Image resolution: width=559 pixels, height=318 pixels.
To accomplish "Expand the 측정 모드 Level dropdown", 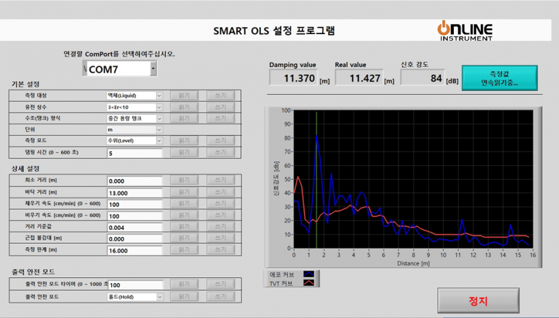I will click(x=159, y=141).
